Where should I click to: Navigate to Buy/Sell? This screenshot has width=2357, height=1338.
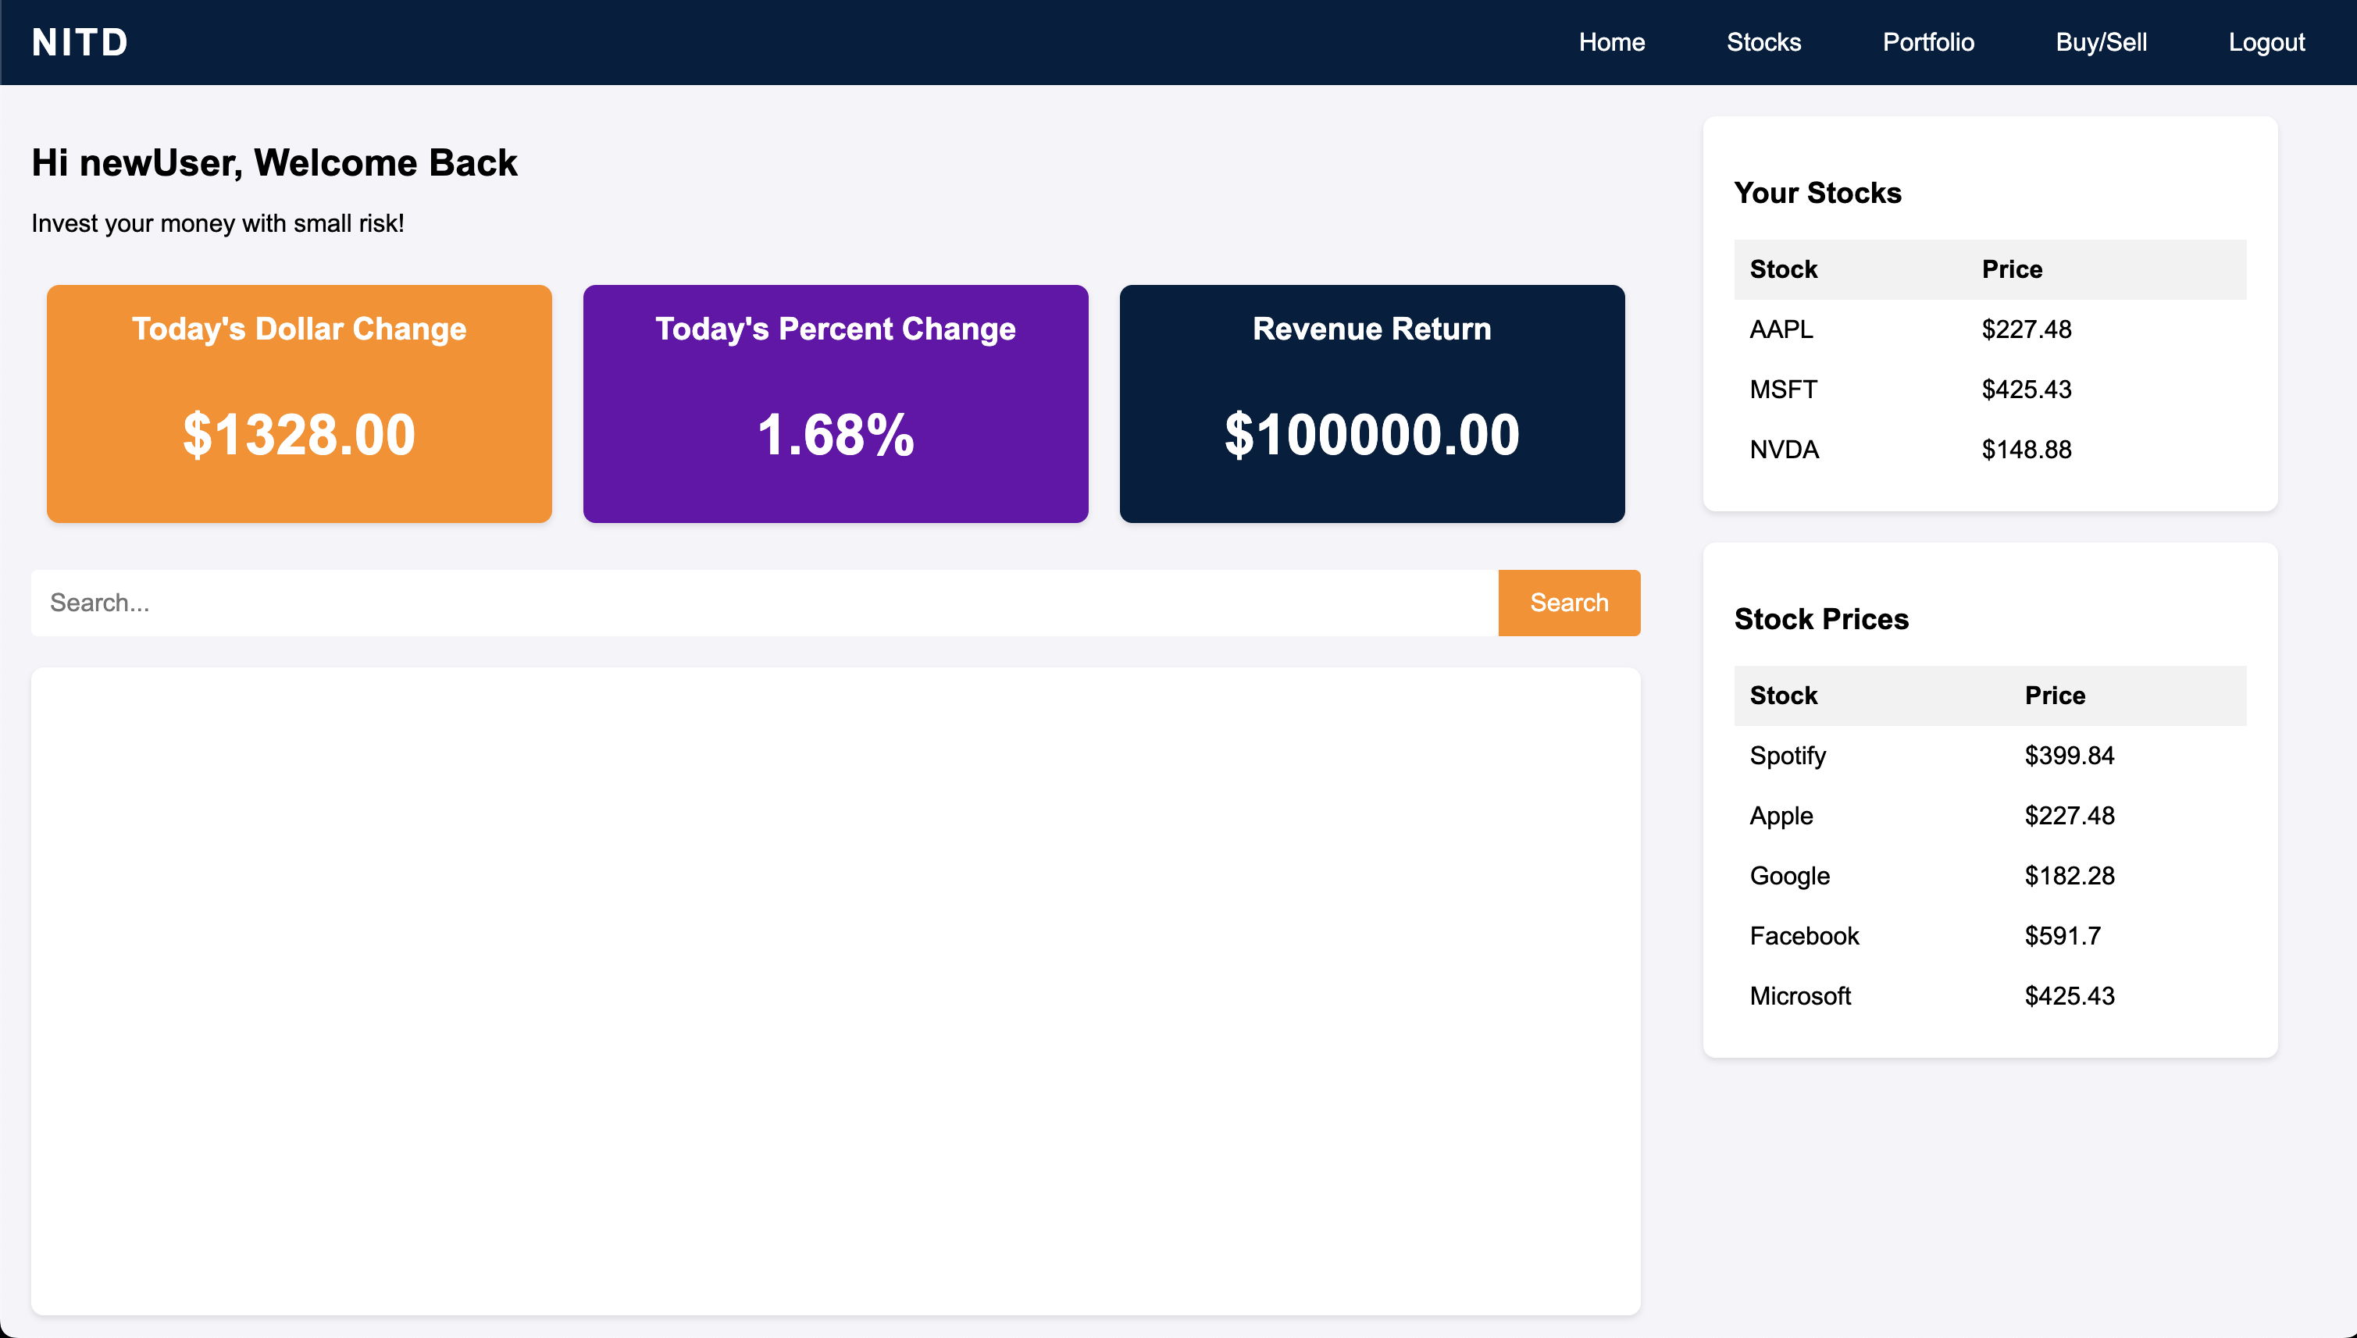tap(2101, 42)
